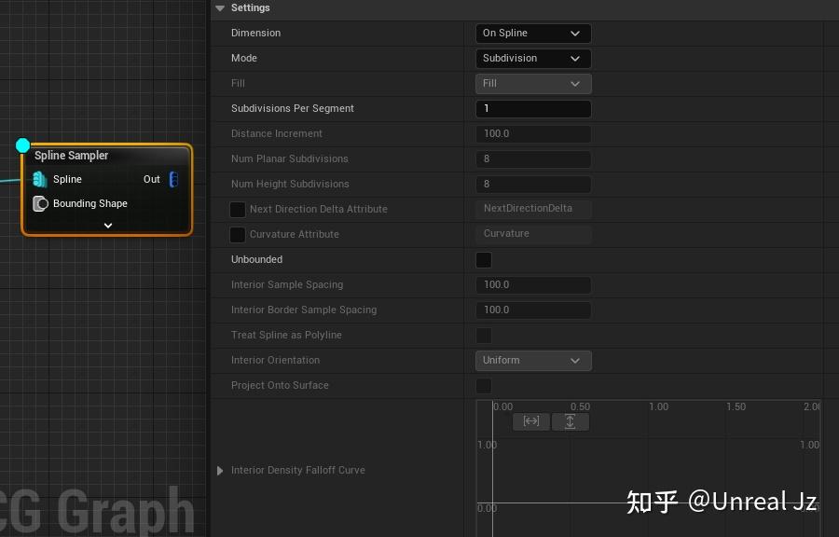Enable the Unbounded checkbox
This screenshot has width=839, height=537.
(x=483, y=260)
